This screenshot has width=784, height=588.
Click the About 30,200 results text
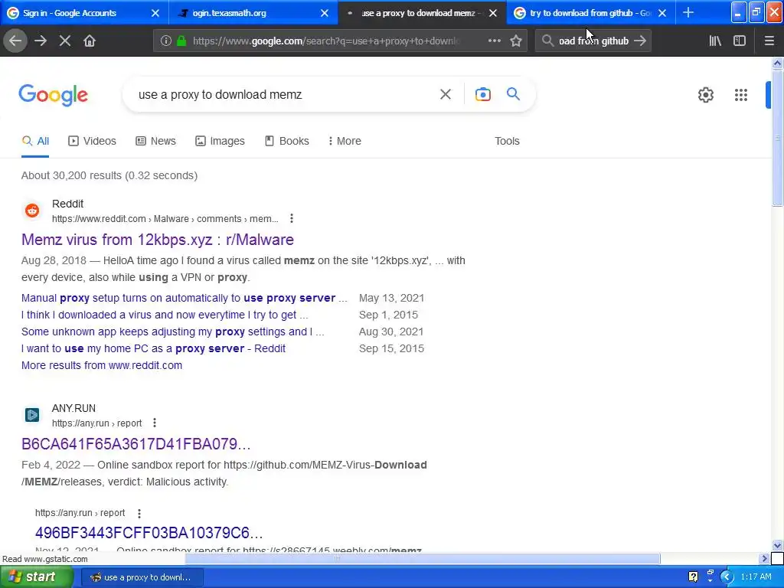pos(109,175)
